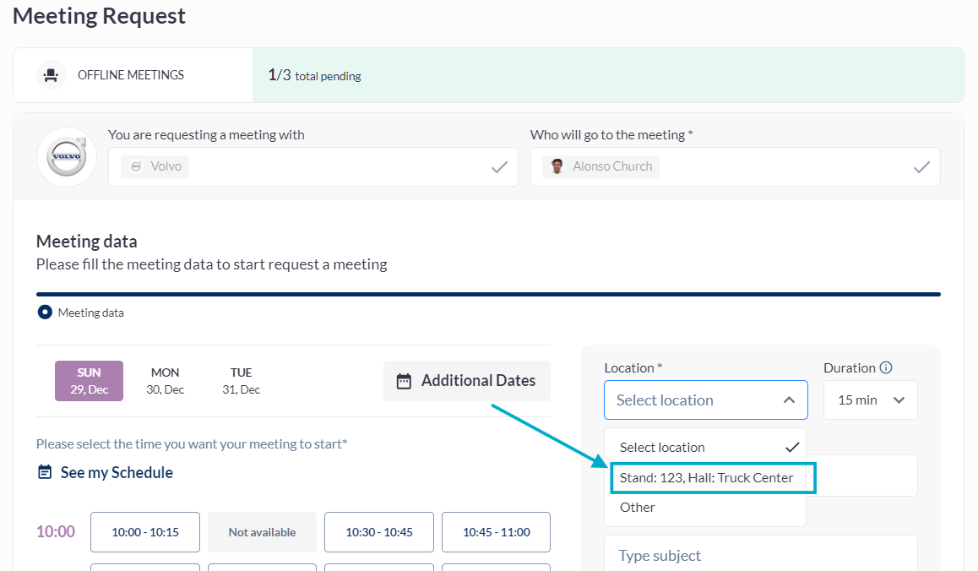Choose Stand: 123, Hall: Truck Center option
Image resolution: width=978 pixels, height=571 pixels.
pyautogui.click(x=707, y=477)
